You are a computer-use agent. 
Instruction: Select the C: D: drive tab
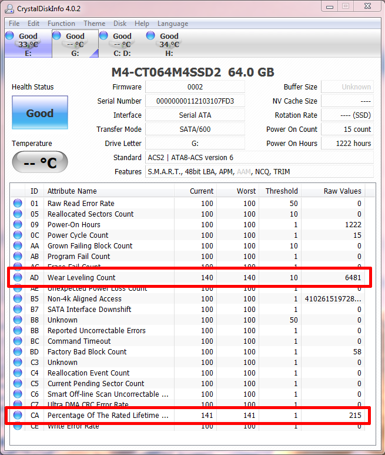click(122, 44)
